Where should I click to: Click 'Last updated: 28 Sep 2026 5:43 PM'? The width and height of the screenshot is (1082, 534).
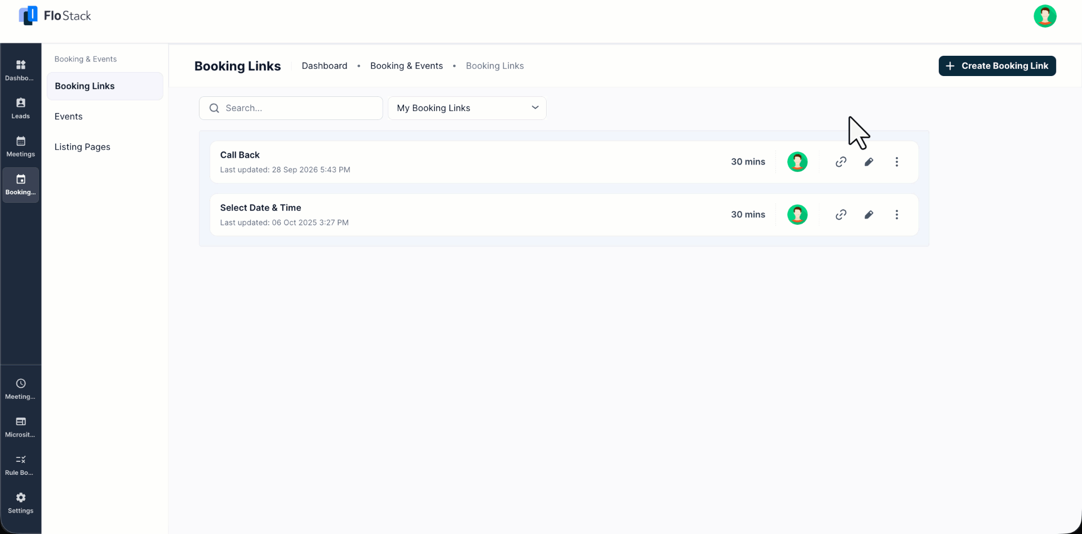[x=285, y=170]
